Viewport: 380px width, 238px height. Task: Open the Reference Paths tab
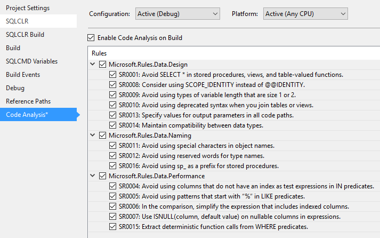27,101
